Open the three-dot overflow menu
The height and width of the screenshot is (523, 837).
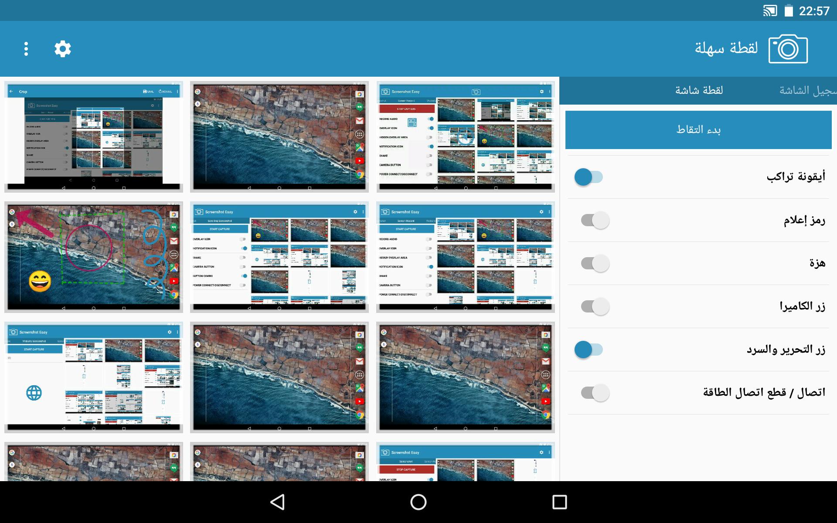pyautogui.click(x=26, y=49)
